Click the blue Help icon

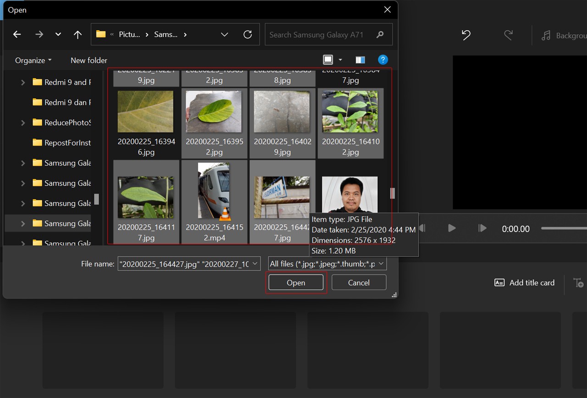point(383,59)
